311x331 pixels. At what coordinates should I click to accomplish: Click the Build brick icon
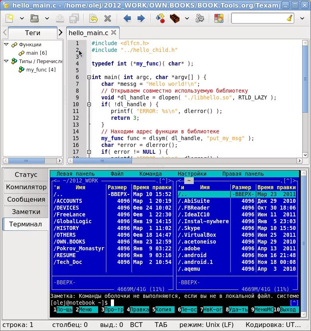pyautogui.click(x=175, y=18)
